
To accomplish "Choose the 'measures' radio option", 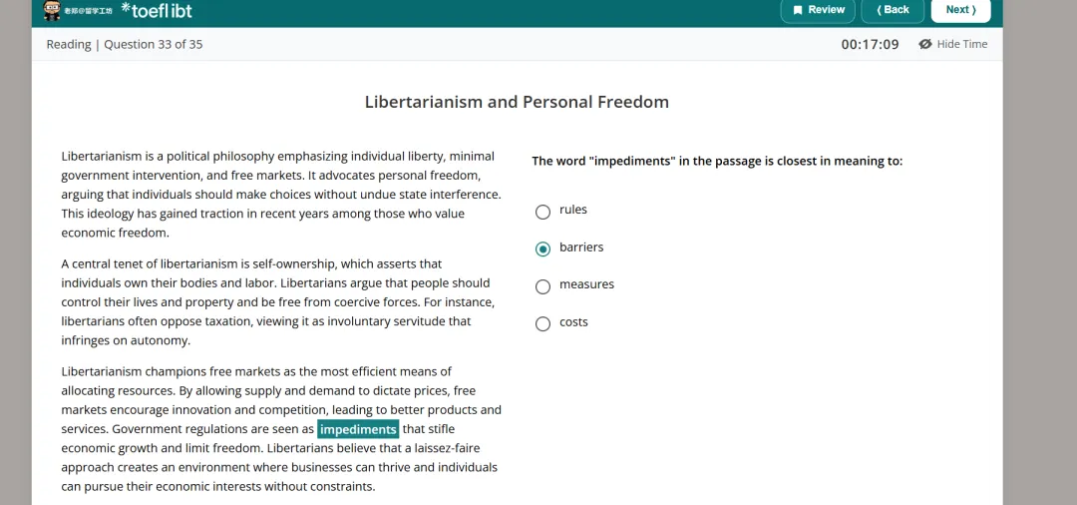I will (542, 286).
